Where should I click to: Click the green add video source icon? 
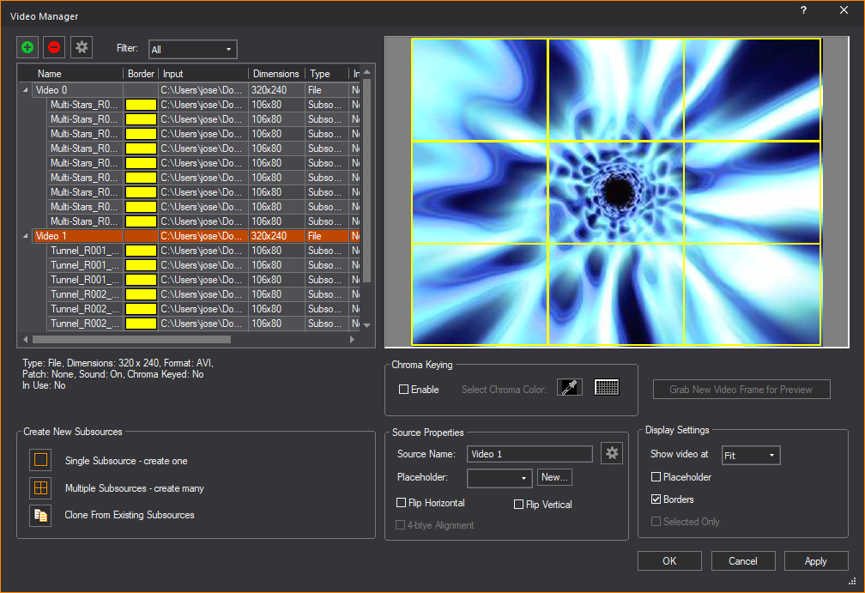tap(28, 48)
